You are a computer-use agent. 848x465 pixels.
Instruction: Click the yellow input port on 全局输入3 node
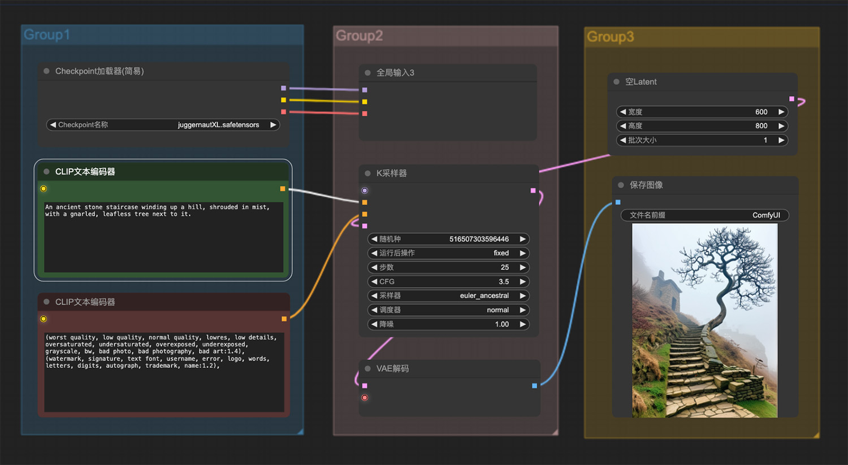coord(365,102)
